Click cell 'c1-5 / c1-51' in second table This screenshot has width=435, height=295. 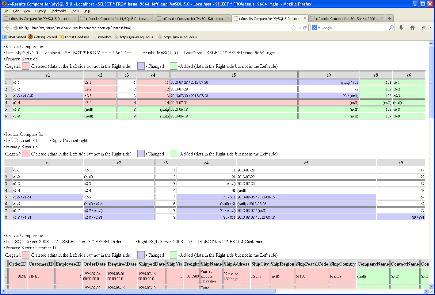coord(48,197)
